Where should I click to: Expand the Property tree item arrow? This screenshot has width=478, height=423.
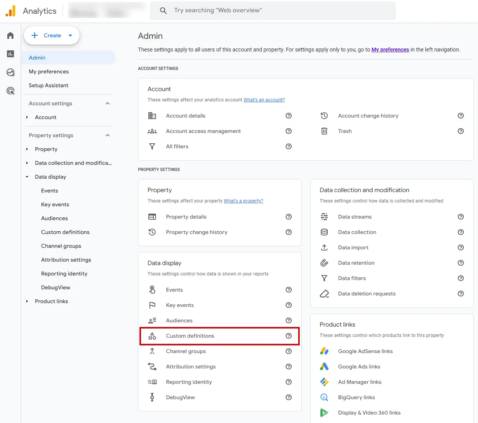coord(27,149)
